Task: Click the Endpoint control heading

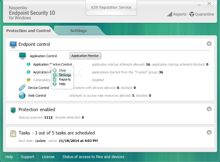Action: point(34,44)
